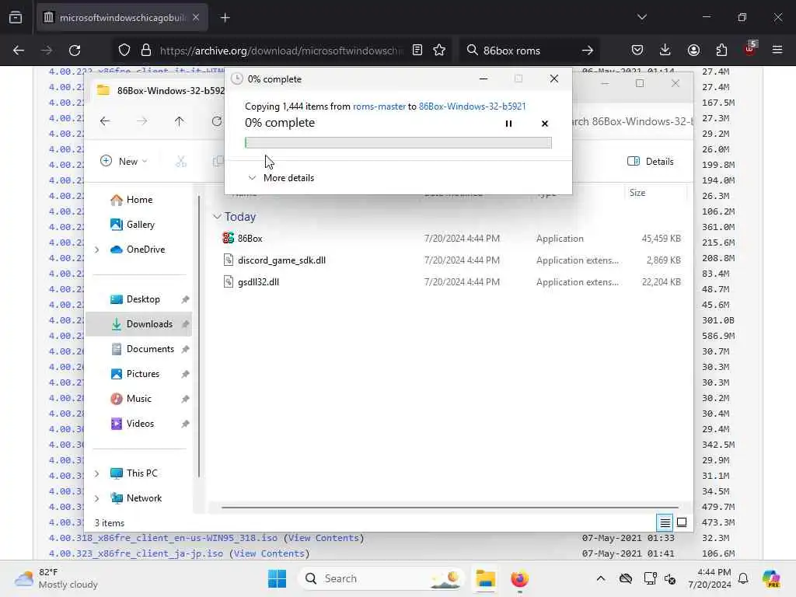Screen dimensions: 796x597
Task: Toggle Firefox reader view
Action: [417, 51]
